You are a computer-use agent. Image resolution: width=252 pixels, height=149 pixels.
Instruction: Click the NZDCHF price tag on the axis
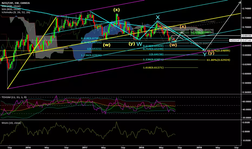pyautogui.click(x=235, y=40)
